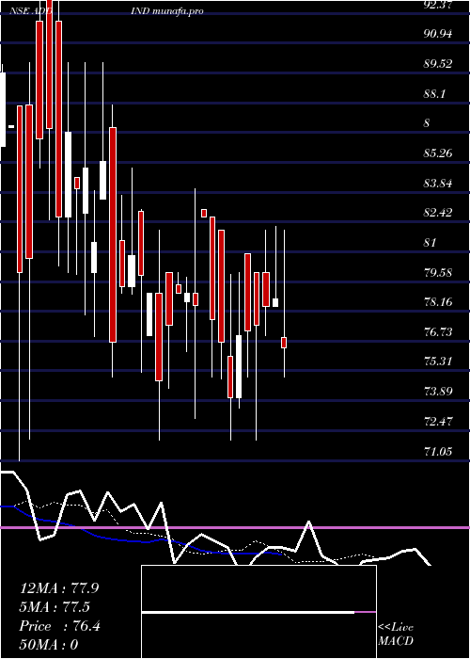Select the 85.26 price level label

(x=438, y=153)
